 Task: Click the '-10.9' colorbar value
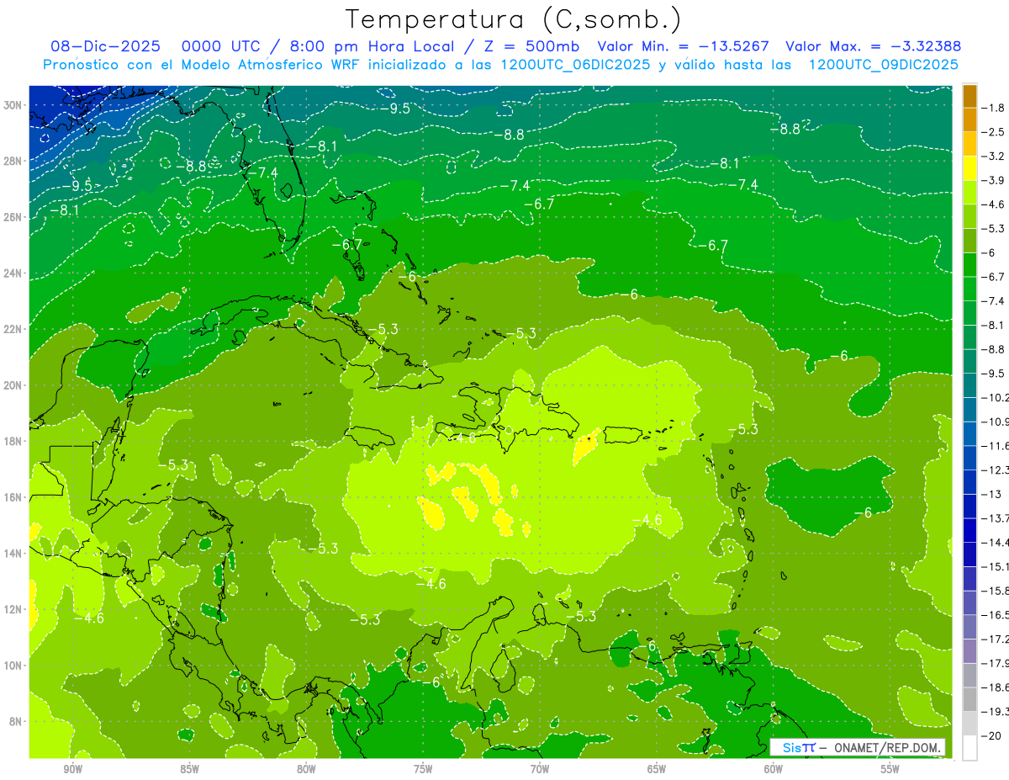[x=996, y=422]
